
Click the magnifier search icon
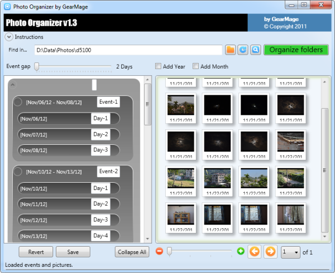[256, 50]
